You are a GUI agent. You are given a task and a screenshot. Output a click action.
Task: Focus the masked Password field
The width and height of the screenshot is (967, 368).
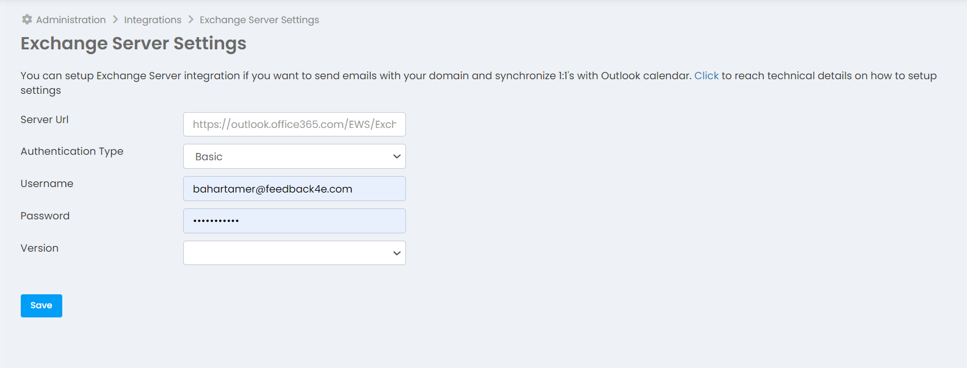click(294, 221)
